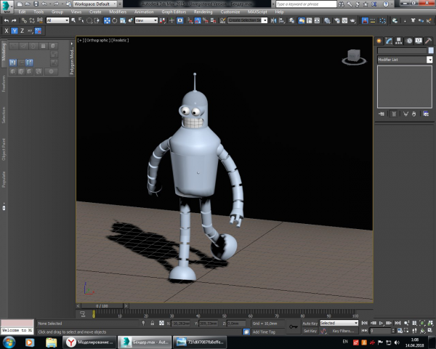Open the Display command panel tab

(x=419, y=41)
